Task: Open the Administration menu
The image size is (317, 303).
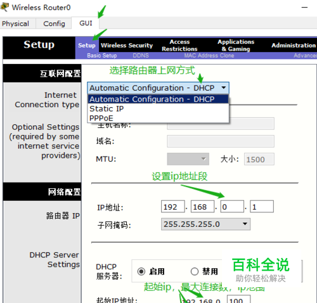Action: [294, 45]
